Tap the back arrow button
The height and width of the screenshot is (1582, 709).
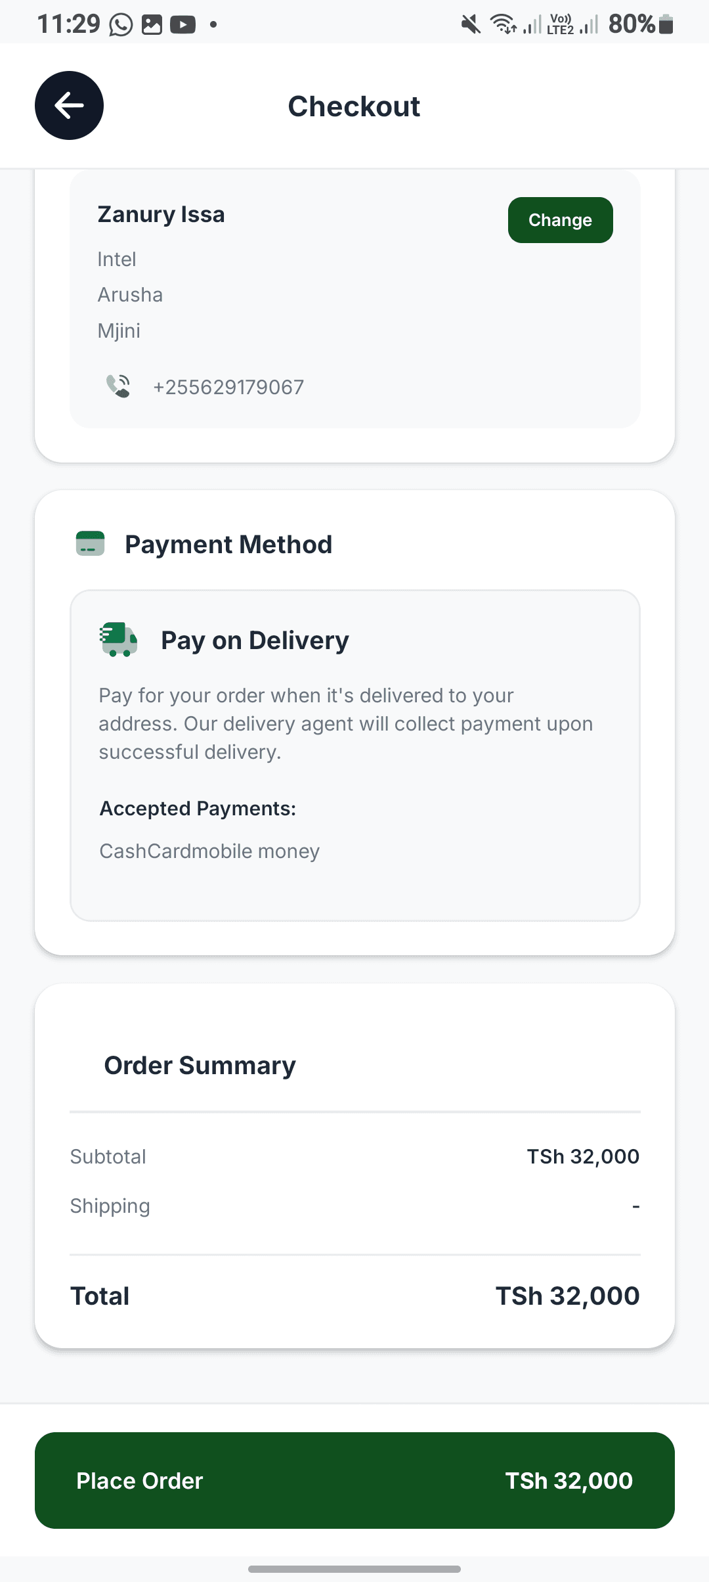click(x=69, y=105)
